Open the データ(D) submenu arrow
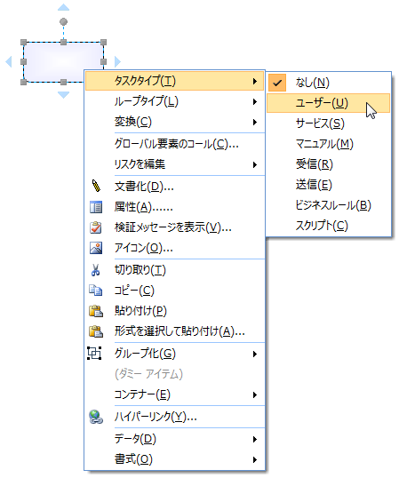 (255, 439)
